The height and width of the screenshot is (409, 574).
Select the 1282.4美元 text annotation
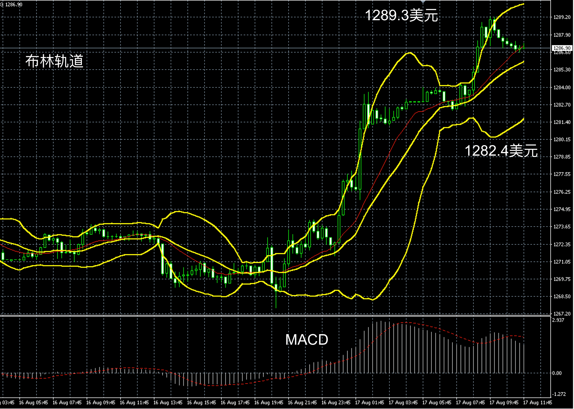click(x=501, y=151)
